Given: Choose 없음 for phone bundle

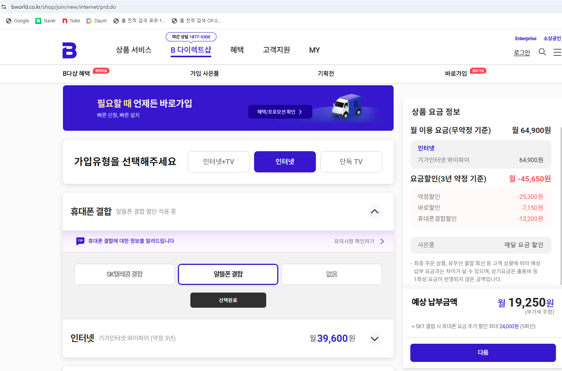Looking at the screenshot, I should [x=331, y=274].
